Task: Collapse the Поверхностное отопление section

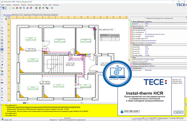Action: pos(131,45)
